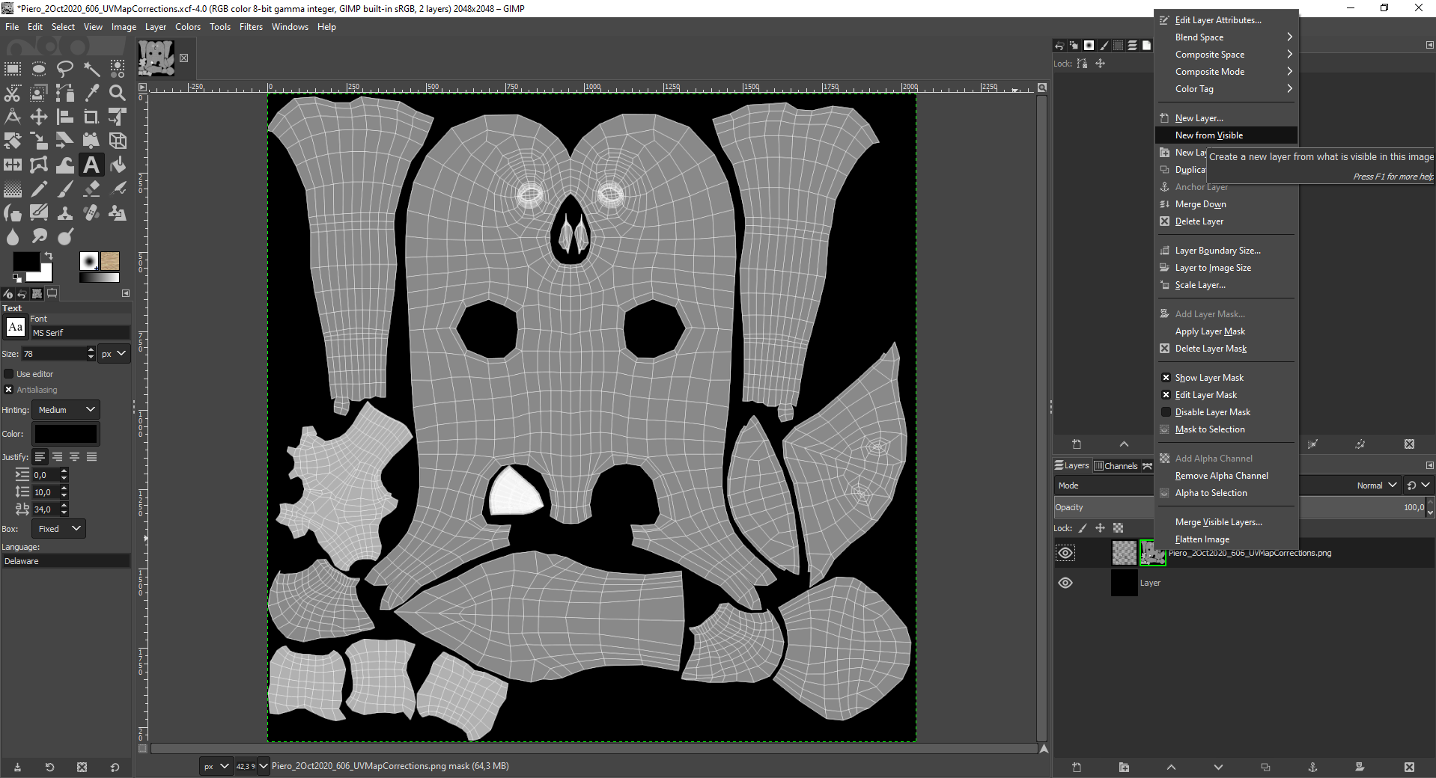Choose the Bucket Fill tool
The height and width of the screenshot is (778, 1436).
click(118, 165)
